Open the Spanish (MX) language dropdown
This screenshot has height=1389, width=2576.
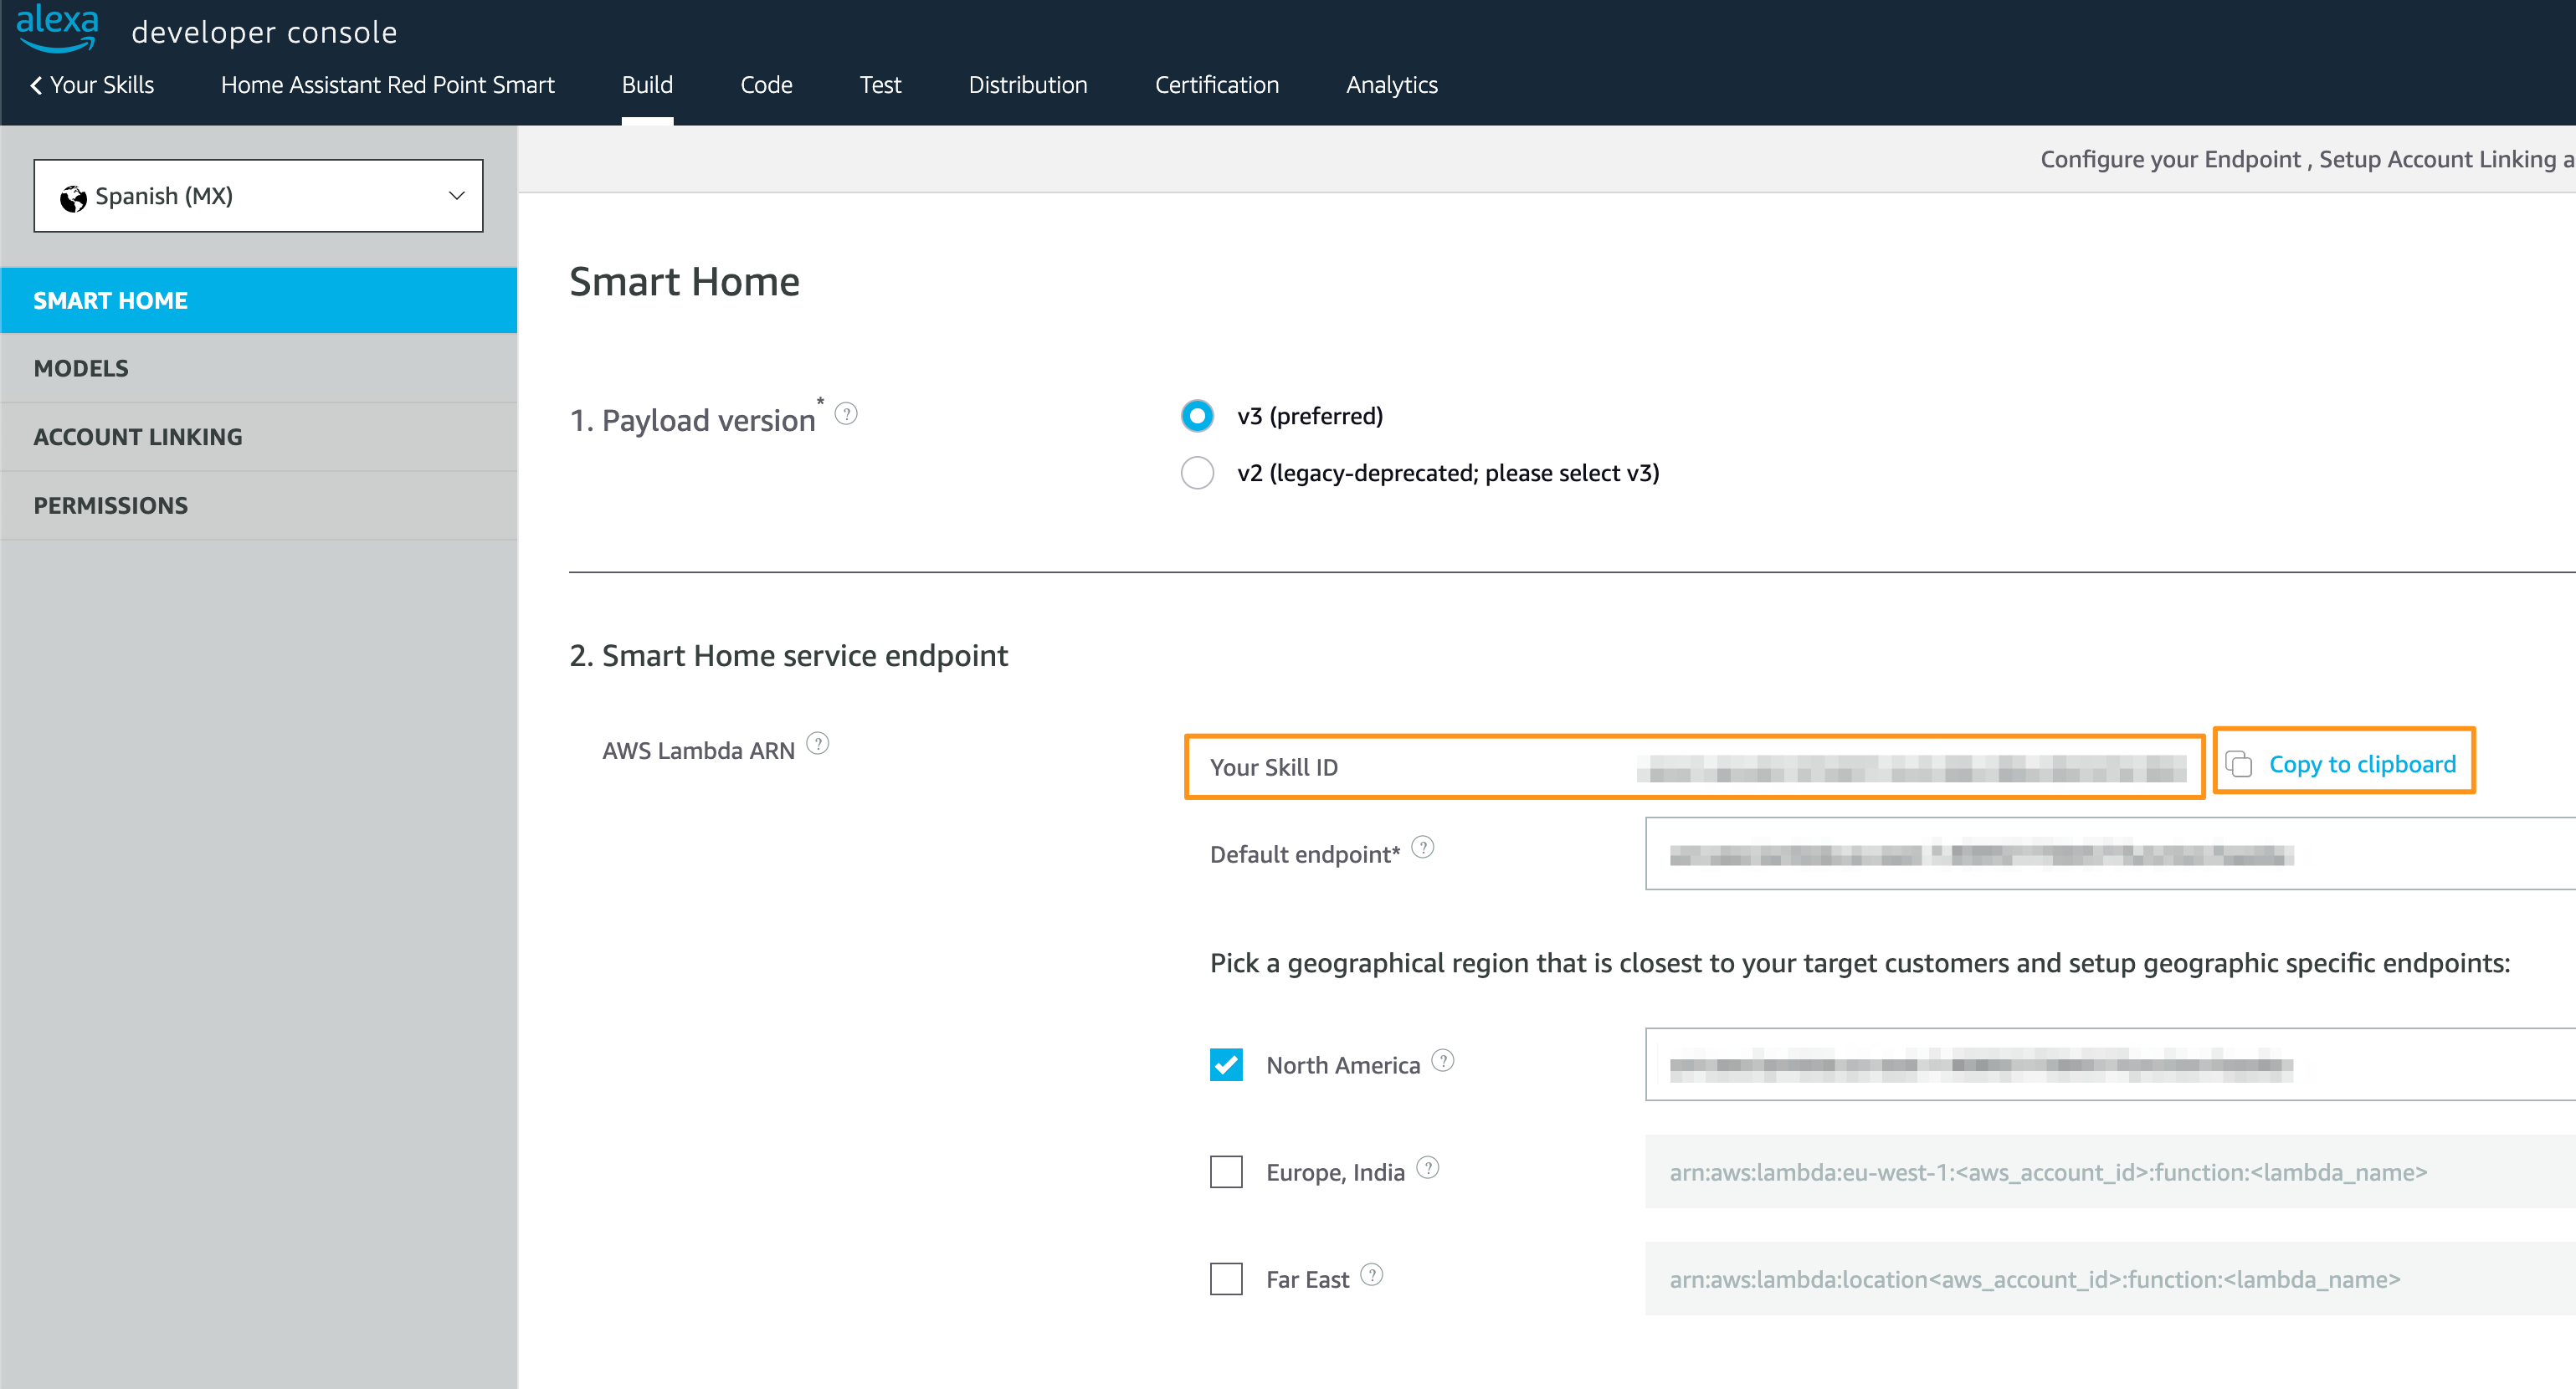coord(257,195)
